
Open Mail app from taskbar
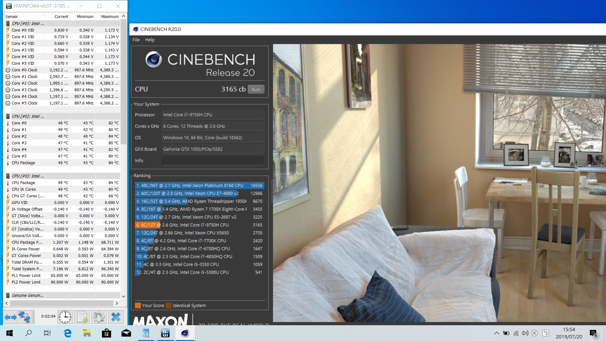(x=126, y=333)
